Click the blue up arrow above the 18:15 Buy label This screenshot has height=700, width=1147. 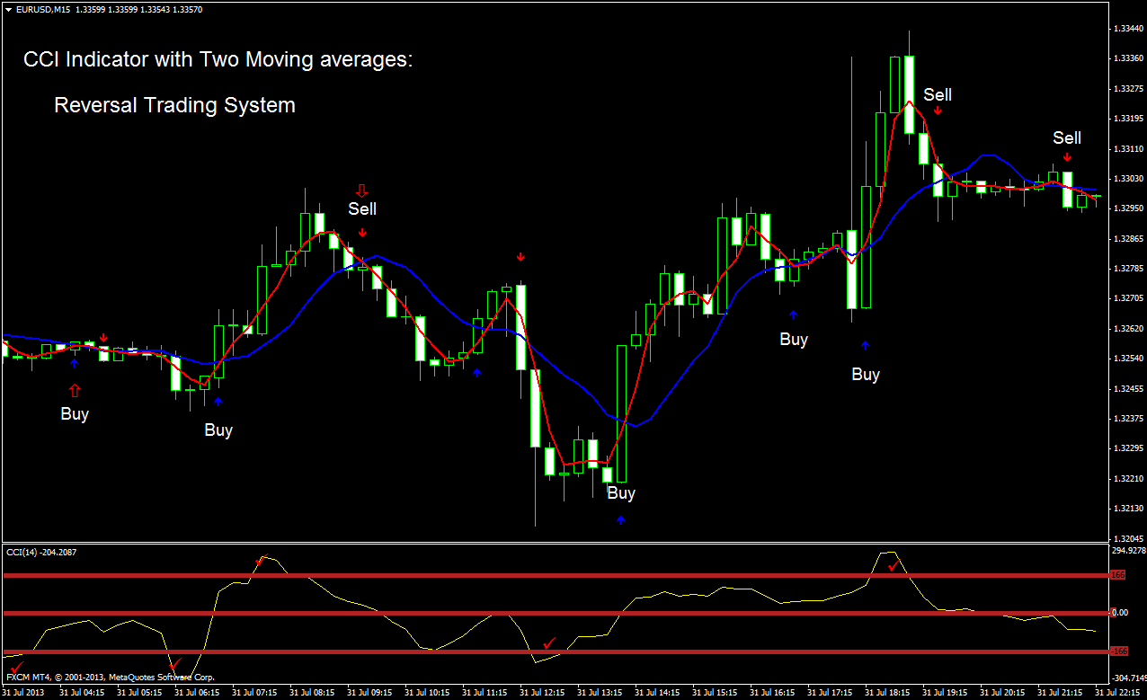865,344
